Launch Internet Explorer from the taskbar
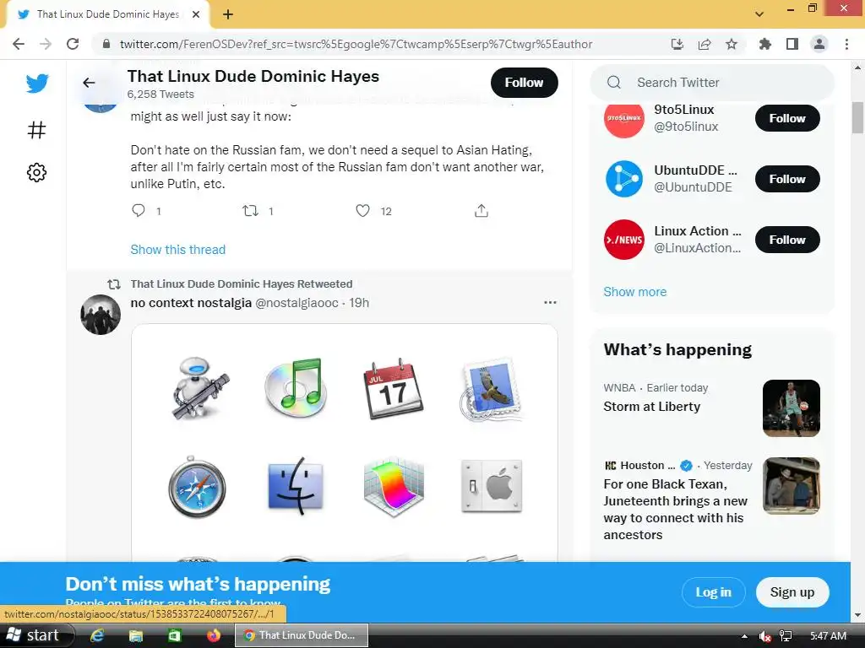 click(97, 635)
